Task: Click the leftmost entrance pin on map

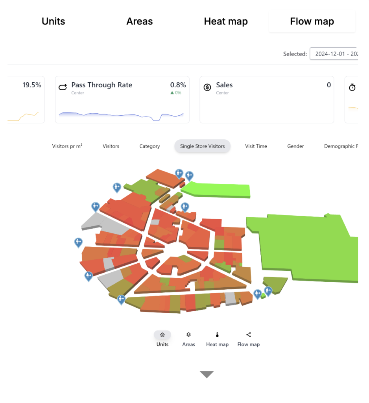Action: point(78,242)
